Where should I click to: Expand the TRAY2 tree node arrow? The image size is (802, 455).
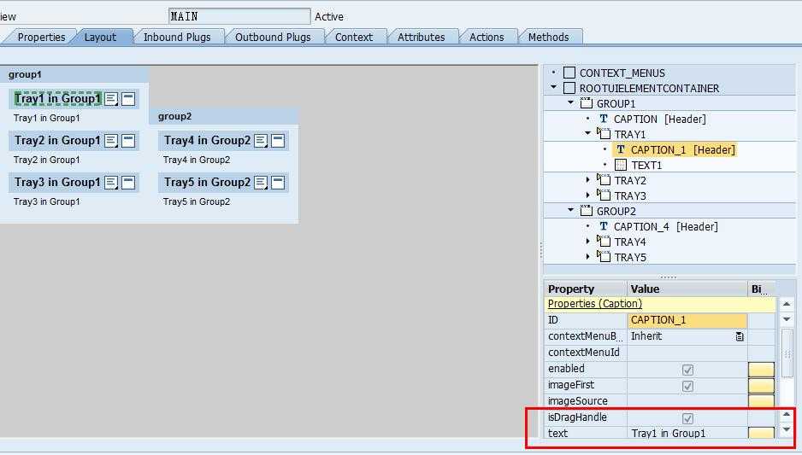[x=587, y=180]
